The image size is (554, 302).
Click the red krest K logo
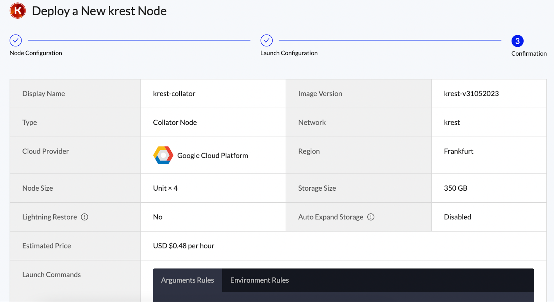pyautogui.click(x=18, y=11)
